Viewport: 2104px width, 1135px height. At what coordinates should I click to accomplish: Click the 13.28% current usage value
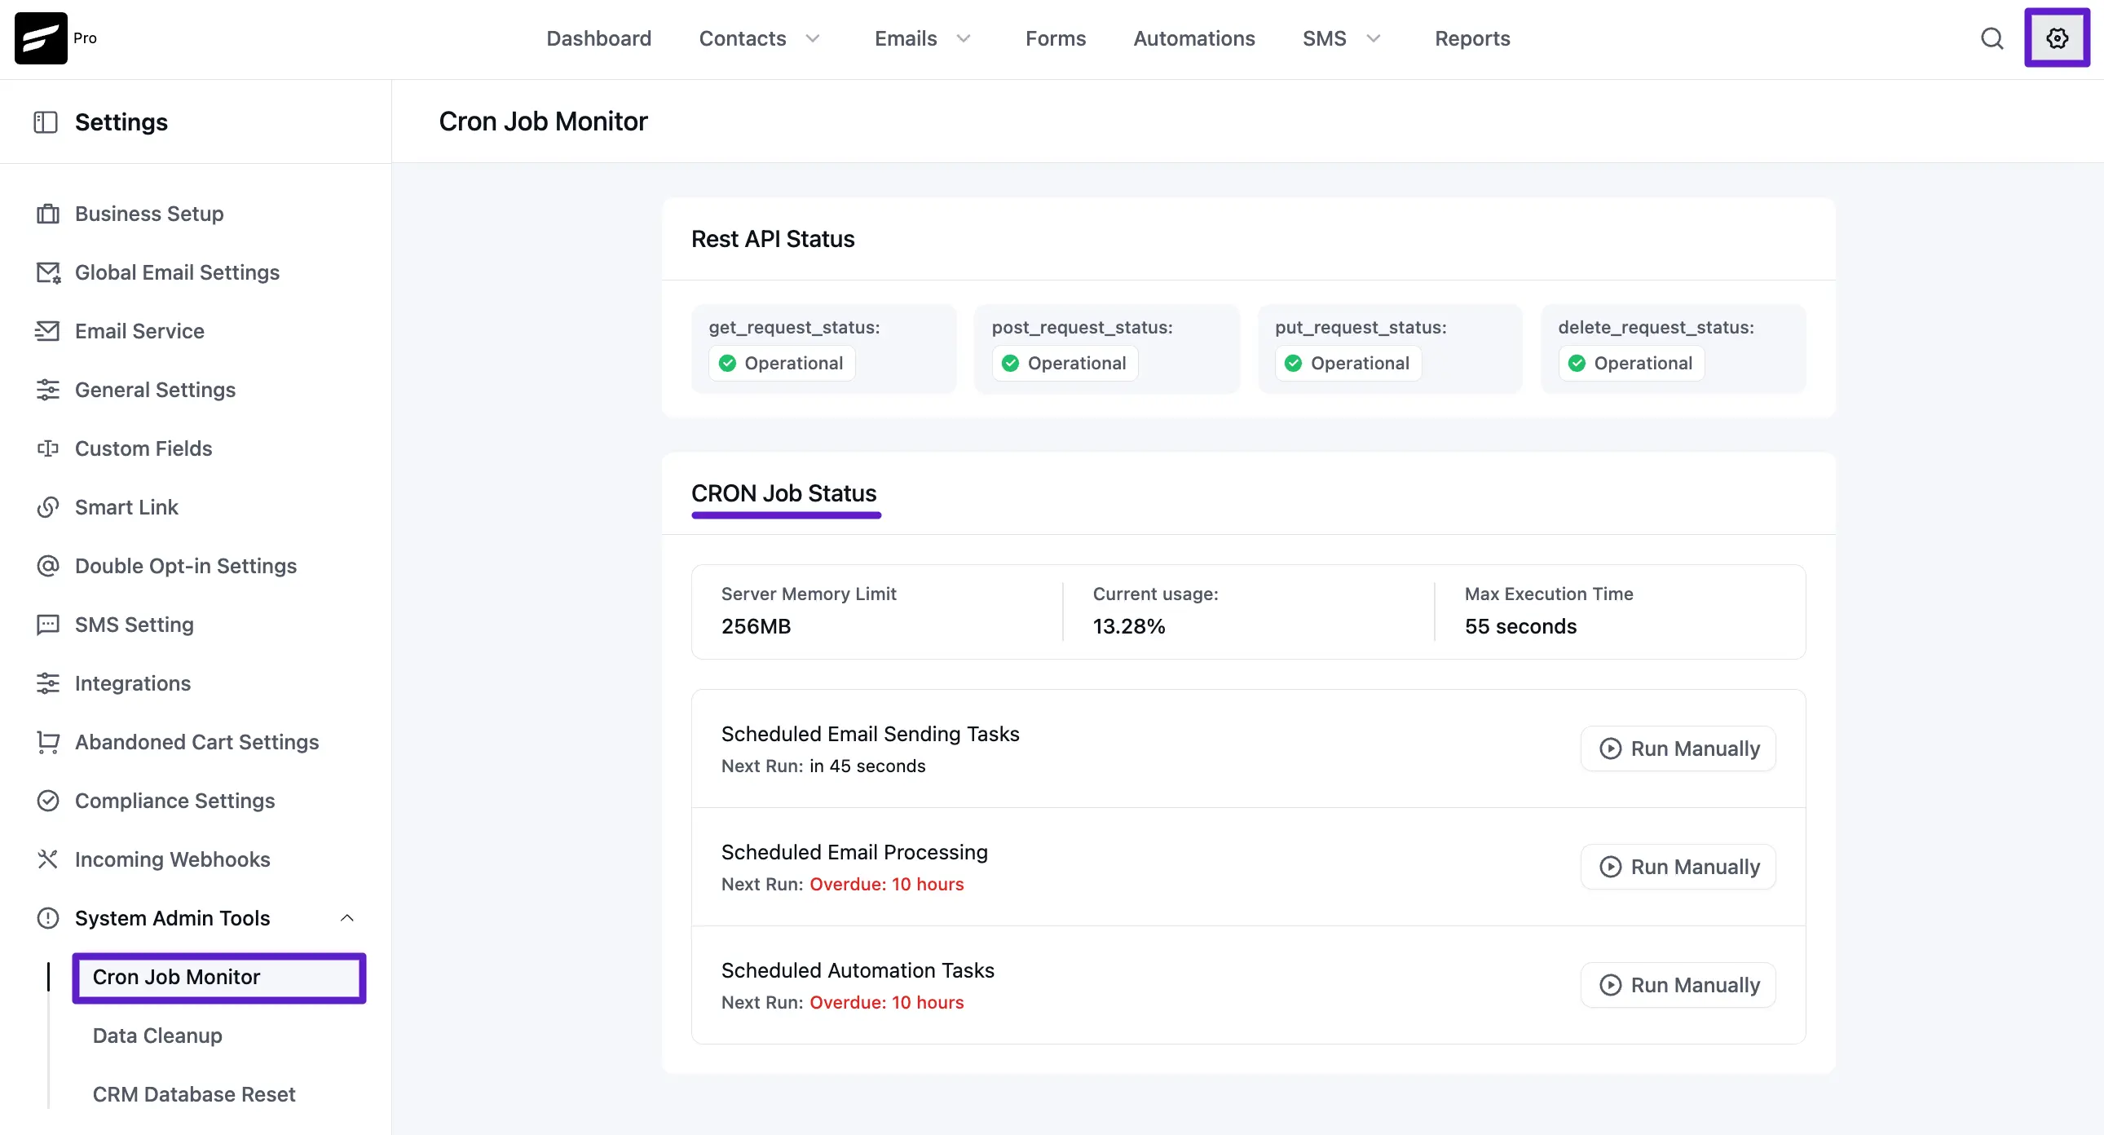tap(1129, 627)
